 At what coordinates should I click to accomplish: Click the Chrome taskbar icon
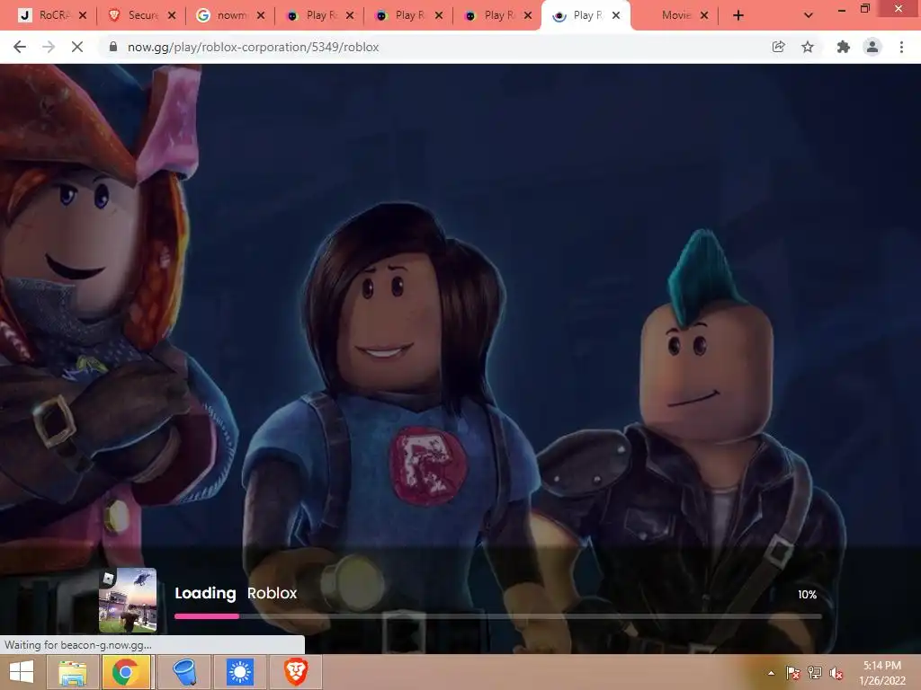(125, 672)
